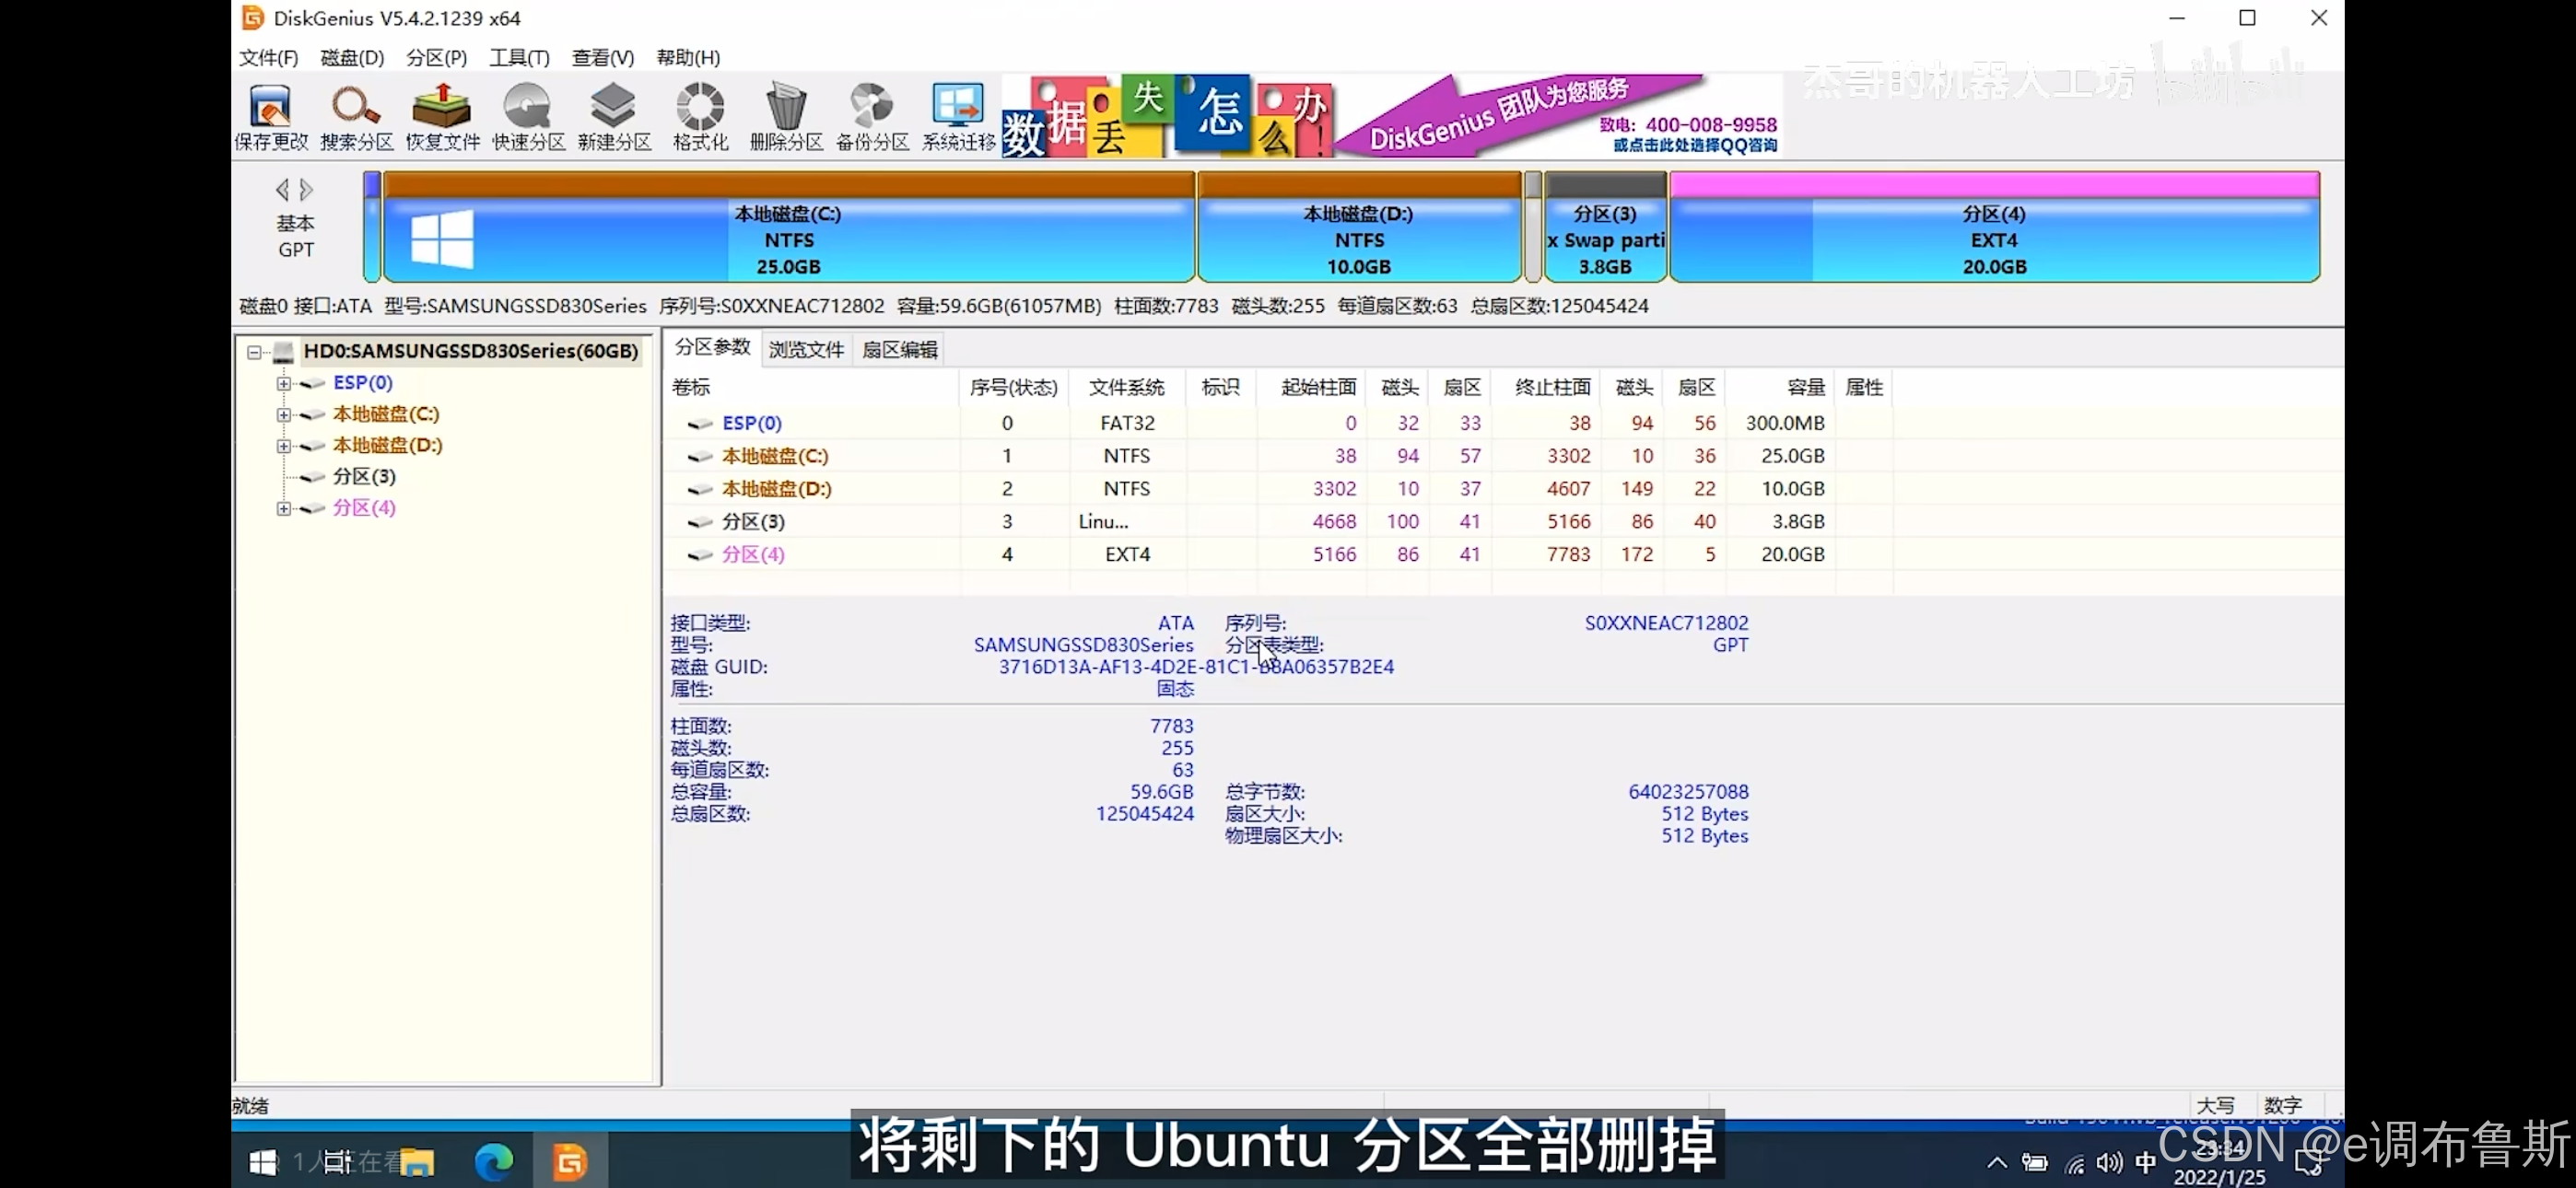The width and height of the screenshot is (2576, 1188).
Task: Expand the ESP(0) tree node
Action: click(284, 383)
